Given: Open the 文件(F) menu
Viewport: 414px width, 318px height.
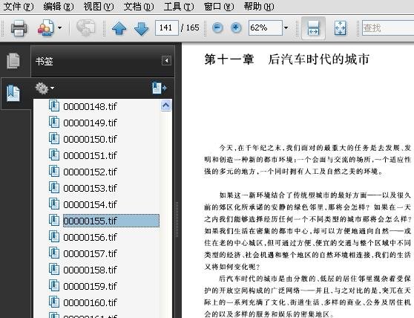Looking at the screenshot, I should tap(19, 7).
